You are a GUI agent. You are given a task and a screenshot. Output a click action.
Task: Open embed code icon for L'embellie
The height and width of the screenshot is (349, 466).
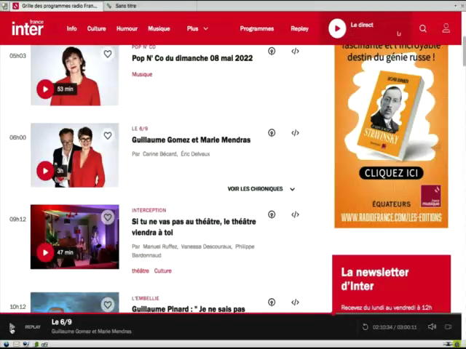pos(295,302)
